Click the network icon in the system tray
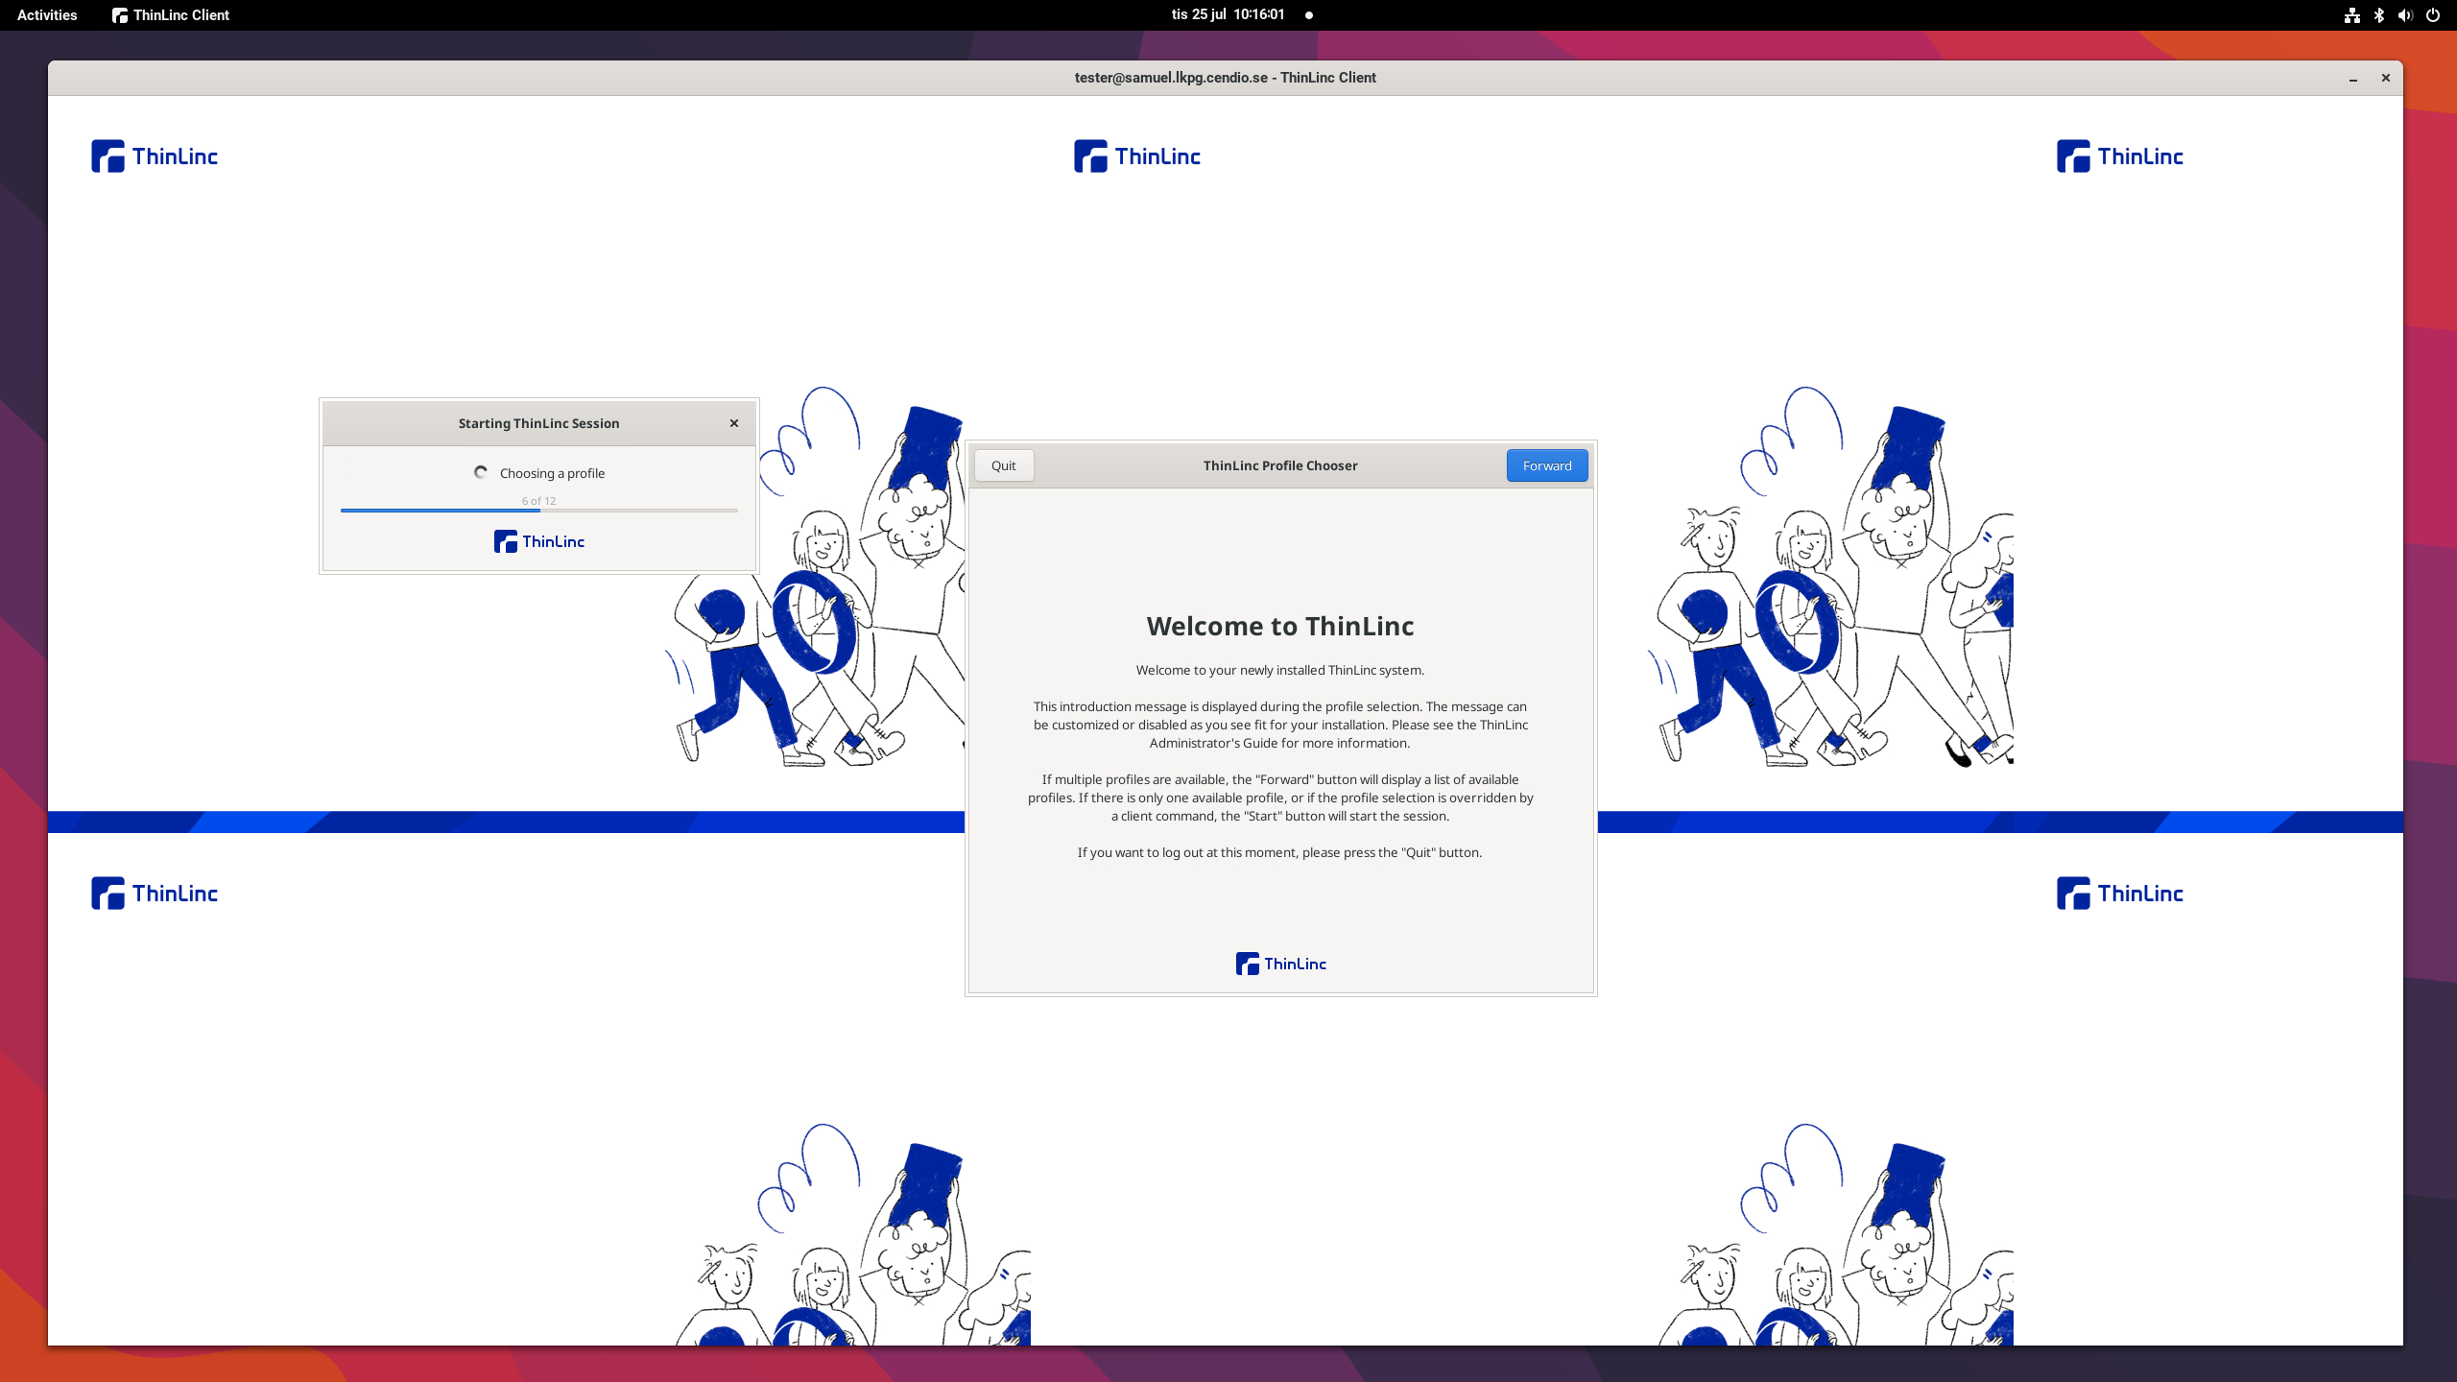This screenshot has height=1382, width=2457. click(x=2352, y=15)
